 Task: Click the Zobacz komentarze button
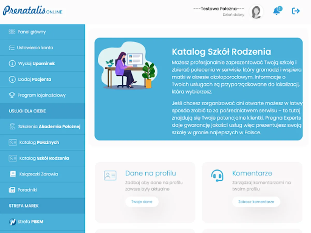(x=256, y=202)
